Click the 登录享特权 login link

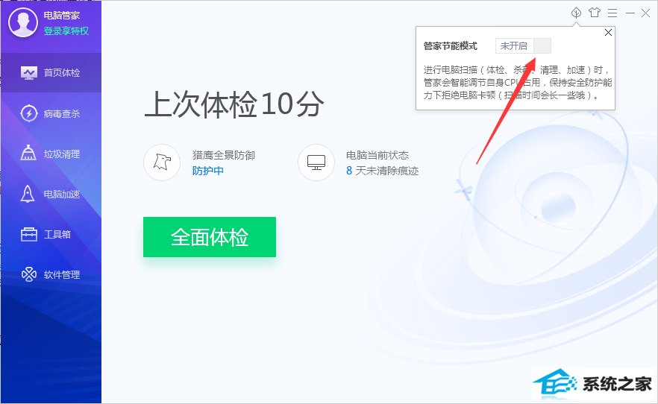click(x=66, y=31)
